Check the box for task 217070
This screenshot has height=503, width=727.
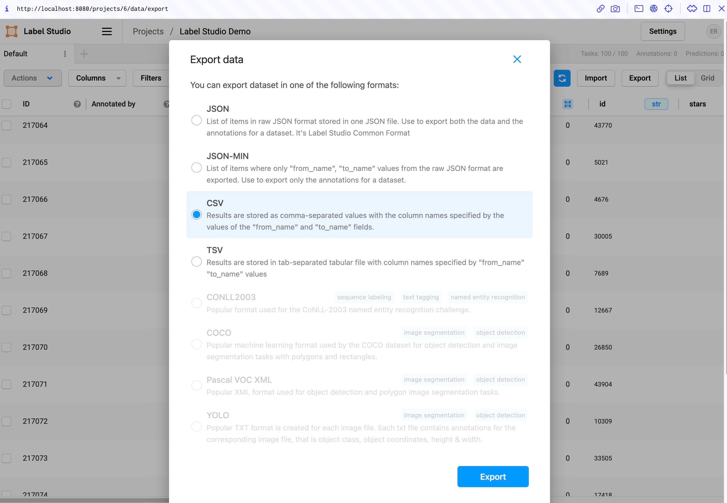[6, 347]
